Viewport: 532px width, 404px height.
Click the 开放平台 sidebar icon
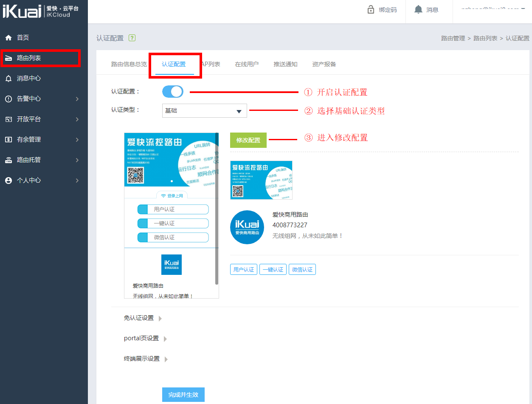[x=8, y=119]
